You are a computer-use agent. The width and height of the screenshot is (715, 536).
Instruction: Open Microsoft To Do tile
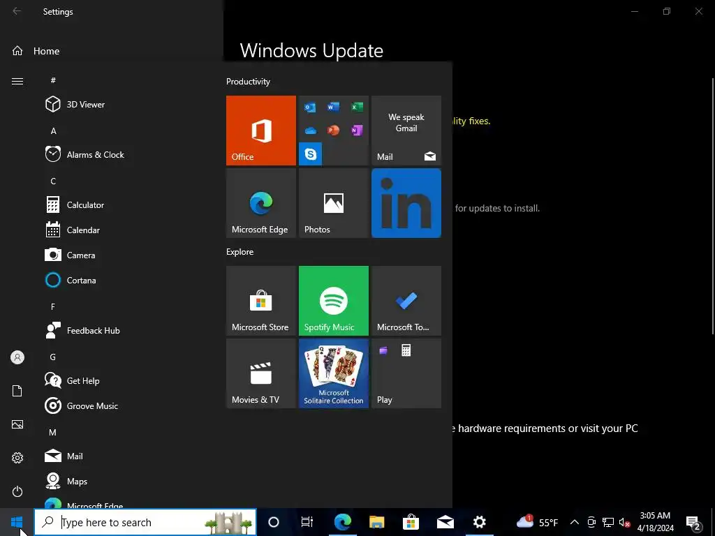[406, 301]
